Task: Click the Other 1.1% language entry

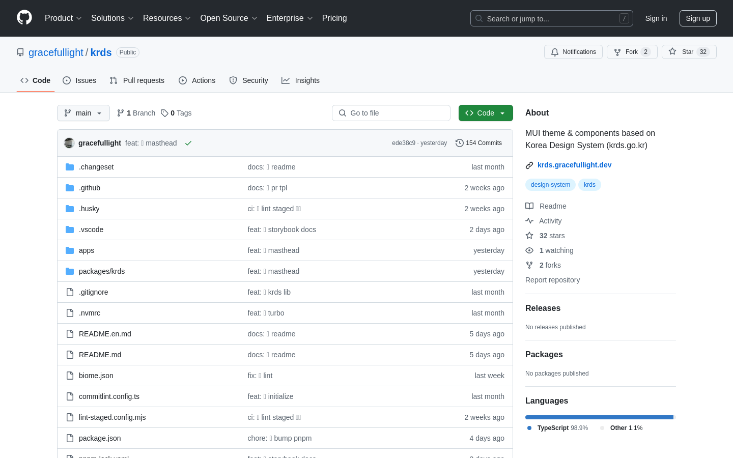Action: 622,428
